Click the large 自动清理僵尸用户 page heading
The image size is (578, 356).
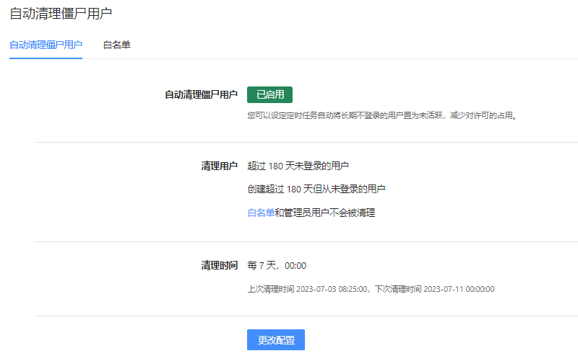[61, 13]
